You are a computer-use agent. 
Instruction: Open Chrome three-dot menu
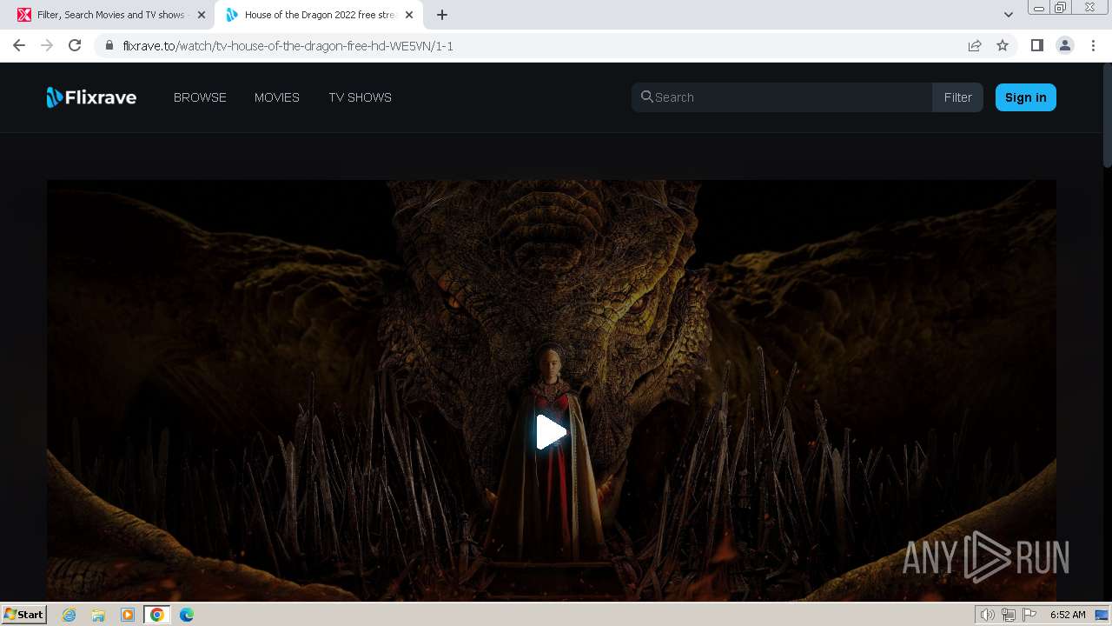point(1093,45)
